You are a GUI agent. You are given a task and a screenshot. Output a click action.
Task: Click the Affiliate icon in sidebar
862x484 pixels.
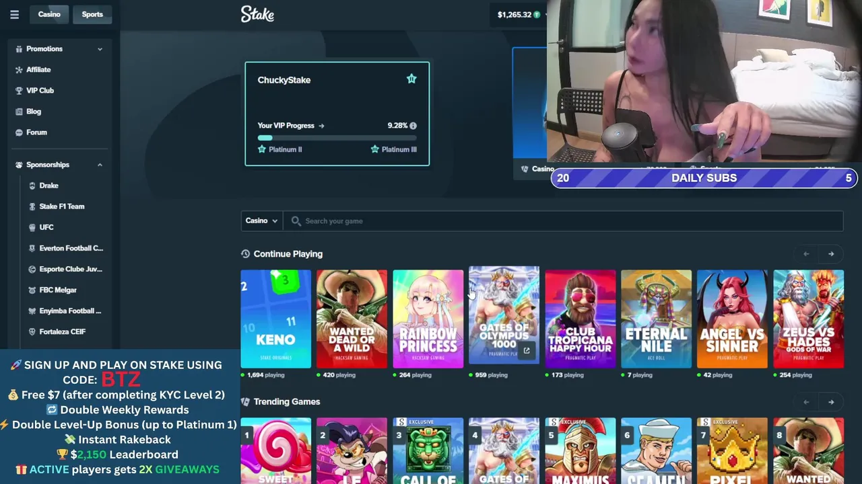point(19,70)
